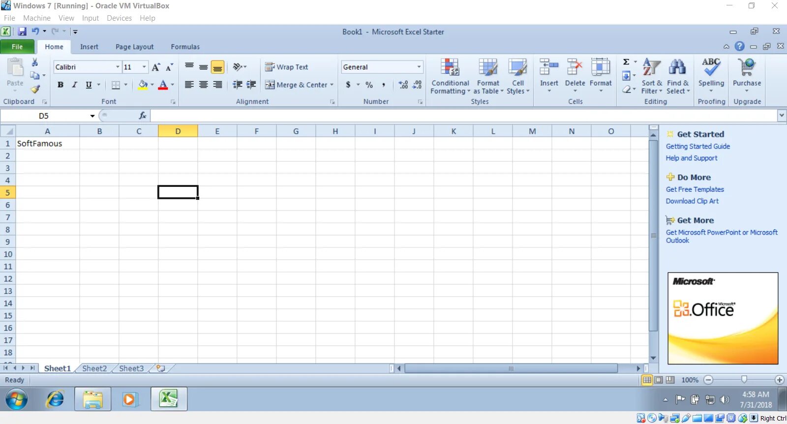Viewport: 787px width, 424px height.
Task: Open the Help and Support link
Action: [692, 158]
